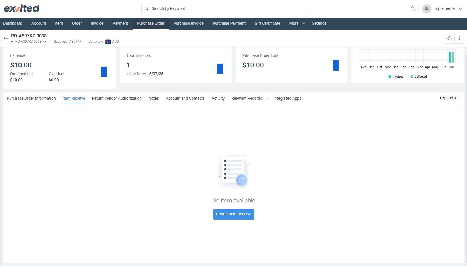Open the More navigation dropdown
Screen dimensions: 467x267
(x=297, y=24)
